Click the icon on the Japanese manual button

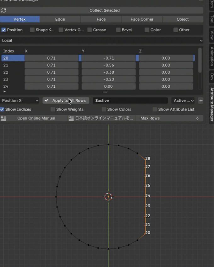pyautogui.click(x=71, y=118)
